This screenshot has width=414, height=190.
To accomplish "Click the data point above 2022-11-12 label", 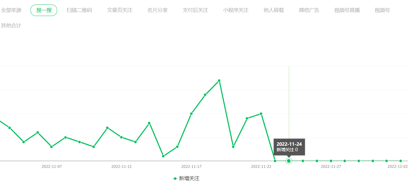I will click(x=121, y=137).
